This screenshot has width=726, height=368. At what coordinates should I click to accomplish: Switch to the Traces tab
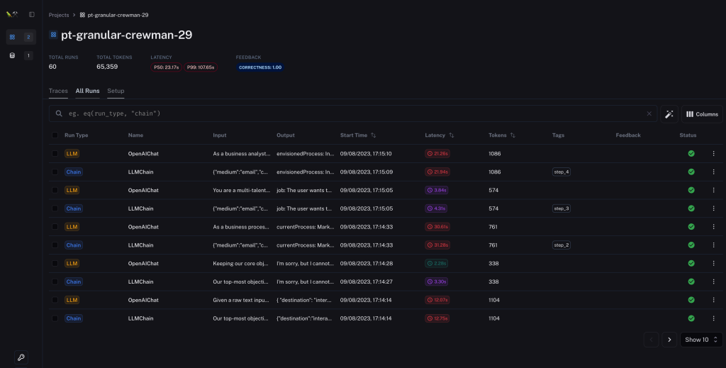tap(58, 91)
